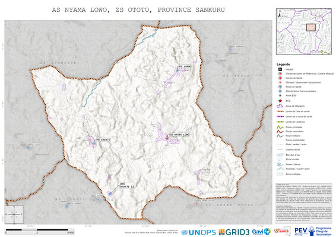This screenshot has height=237, width=336.
Task: Click the Centre de Santé de Référence legend icon
Action: coord(280,73)
